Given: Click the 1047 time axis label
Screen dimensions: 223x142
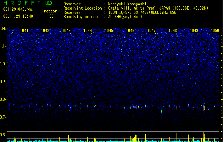Looking at the screenshot, I should [x=152, y=31].
